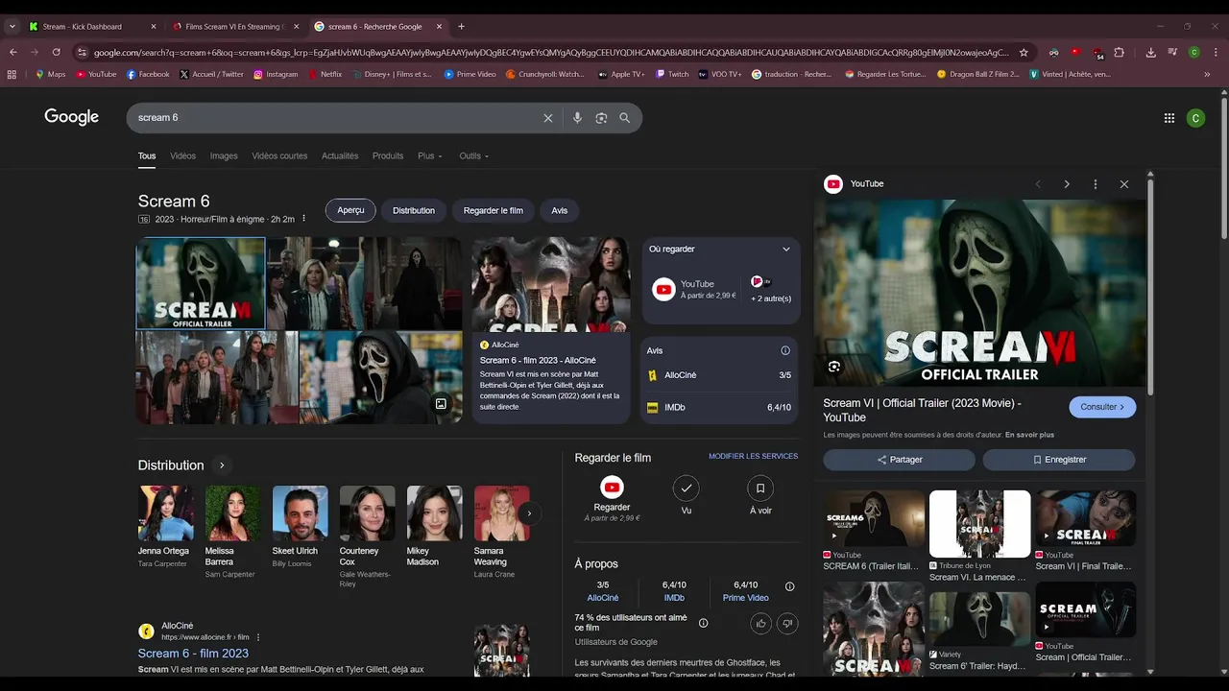Click info icon beside Prime Video rating
The width and height of the screenshot is (1229, 691).
click(x=789, y=586)
